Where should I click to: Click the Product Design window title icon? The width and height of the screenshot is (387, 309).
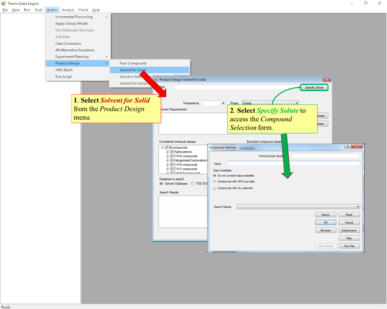(x=156, y=79)
